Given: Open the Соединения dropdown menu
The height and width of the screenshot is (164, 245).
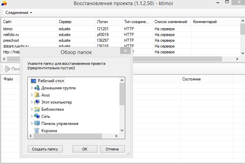Looking at the screenshot, I should (x=19, y=13).
